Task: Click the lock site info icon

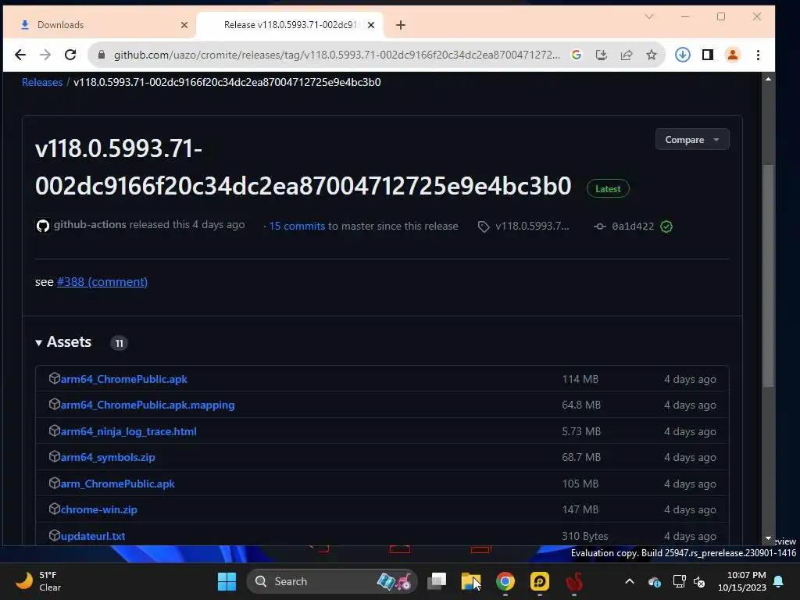Action: 101,55
